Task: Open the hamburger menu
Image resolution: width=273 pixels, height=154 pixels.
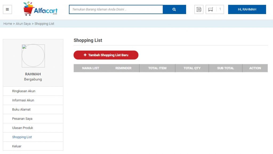Action: click(7, 9)
